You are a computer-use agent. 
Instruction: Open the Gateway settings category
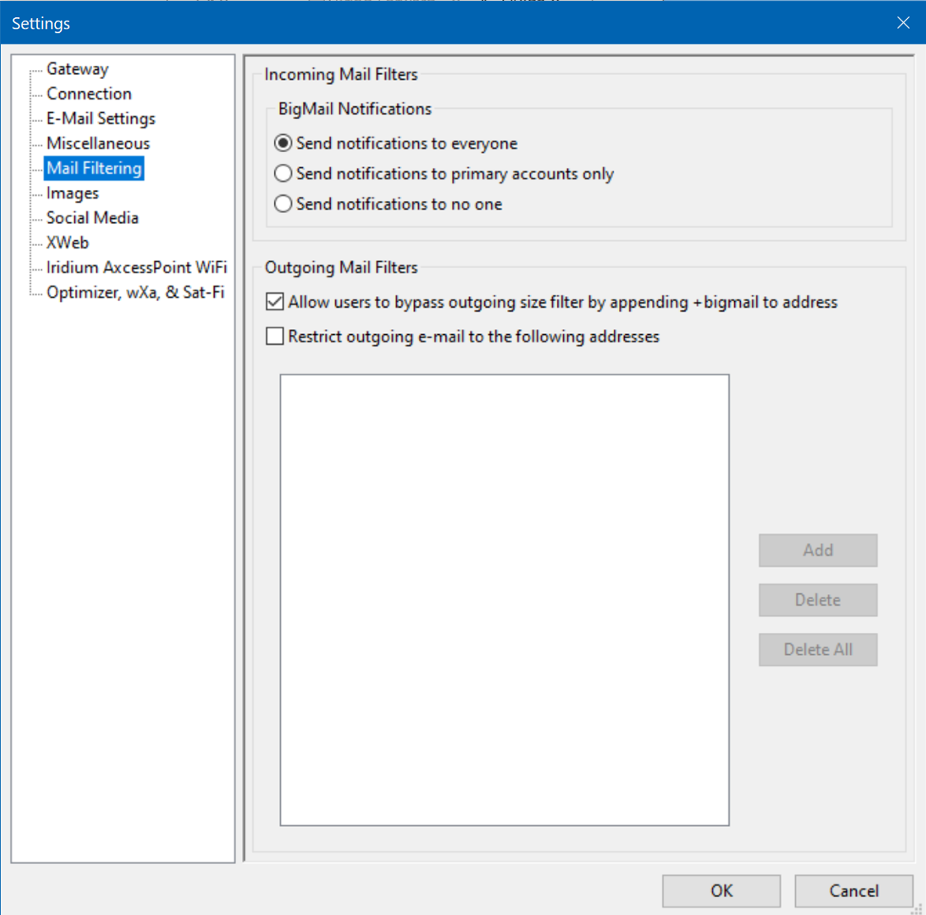click(77, 69)
